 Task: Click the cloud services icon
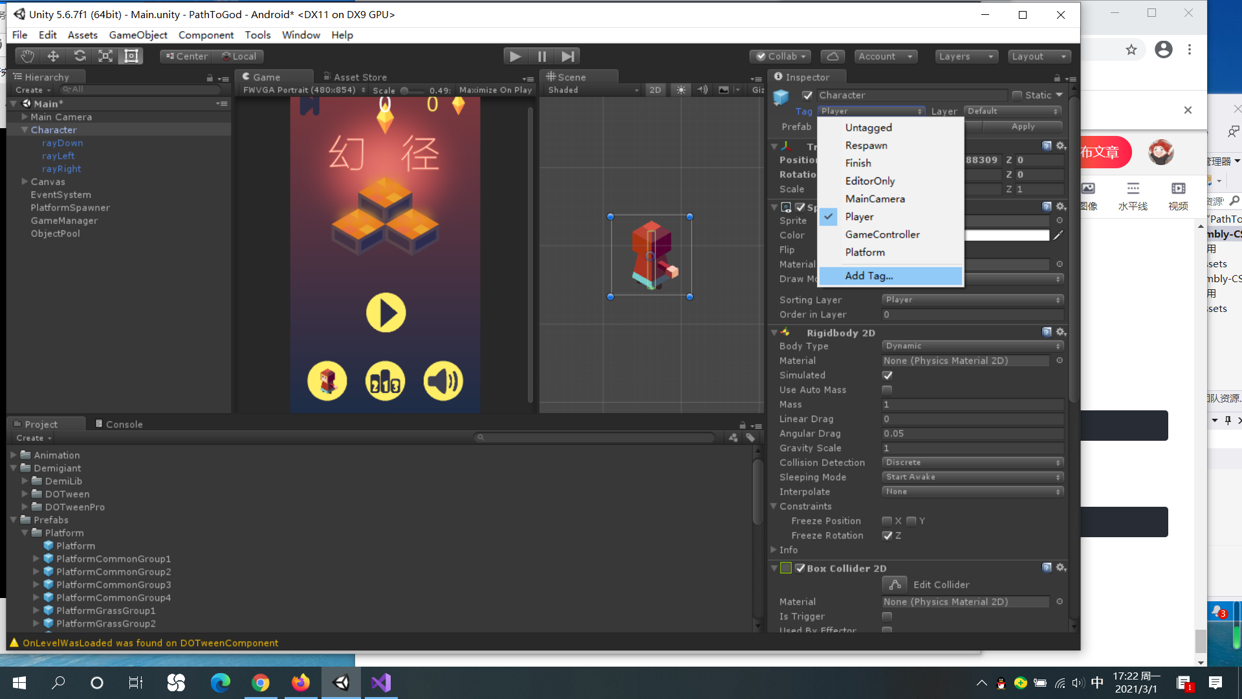833,56
